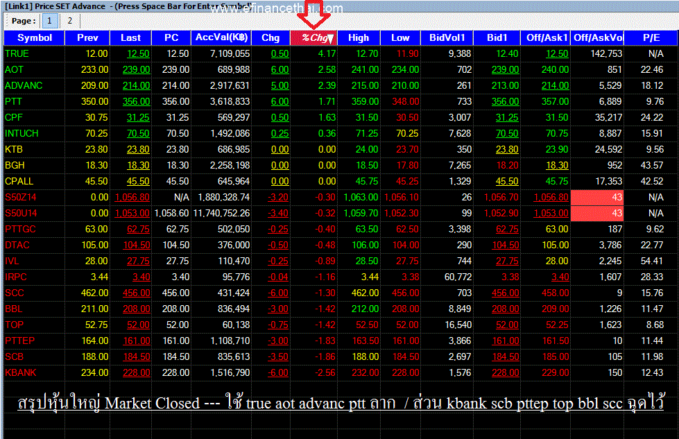The image size is (679, 439).
Task: Click KBANK %Chg value -2.56
Action: pos(325,372)
